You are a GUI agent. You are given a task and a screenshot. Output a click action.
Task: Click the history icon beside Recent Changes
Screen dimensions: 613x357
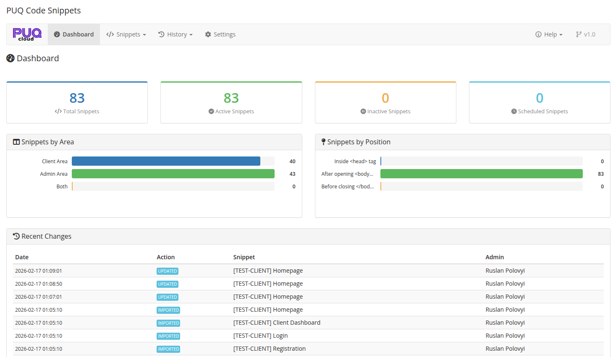(16, 236)
